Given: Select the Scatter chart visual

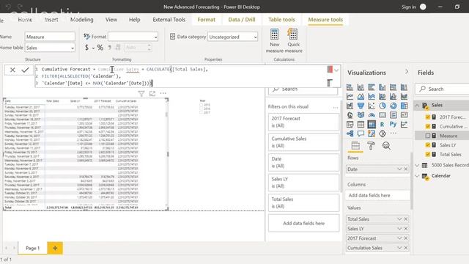Looking at the screenshot, I should [x=372, y=106].
